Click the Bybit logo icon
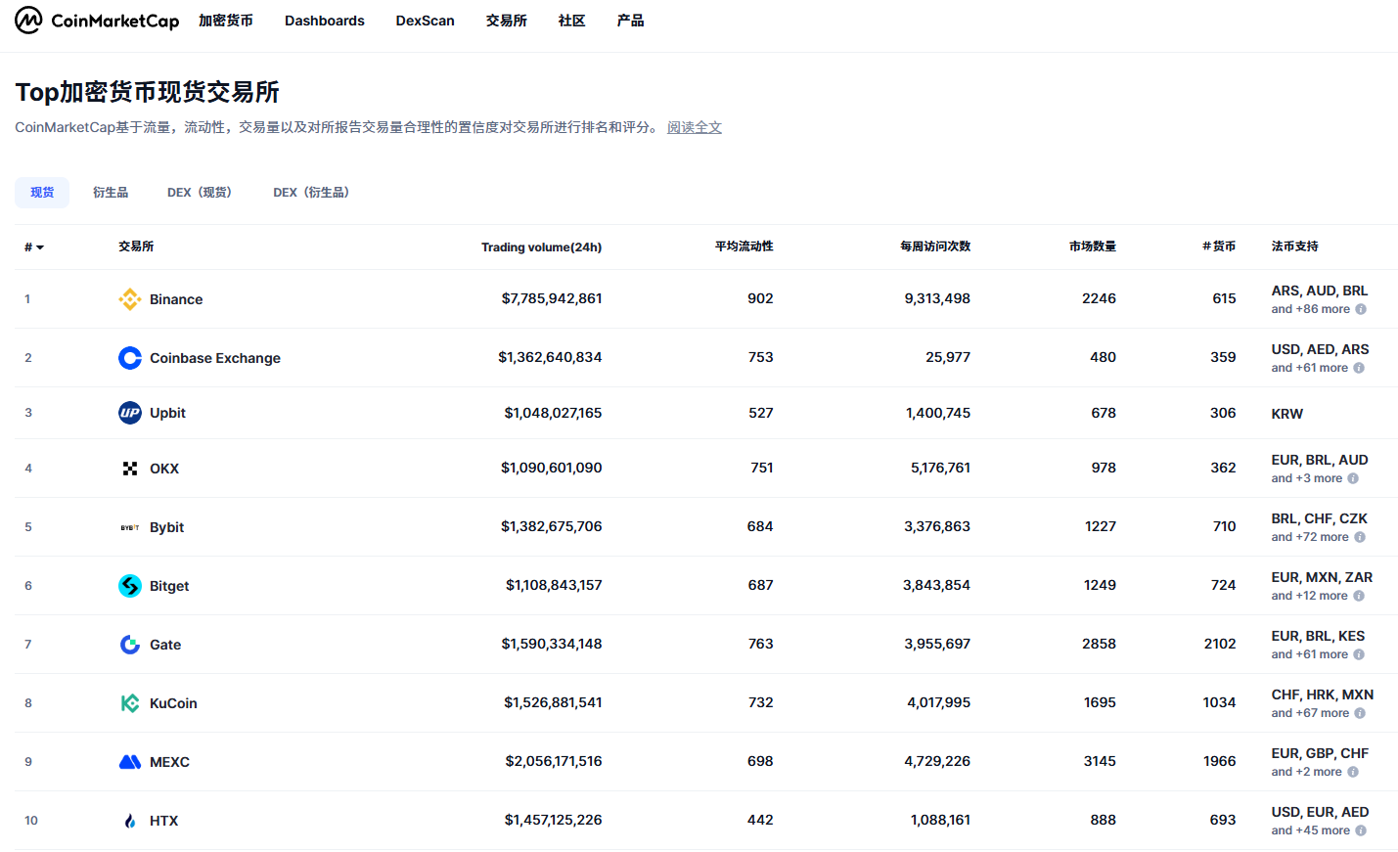This screenshot has height=852, width=1398. (130, 527)
